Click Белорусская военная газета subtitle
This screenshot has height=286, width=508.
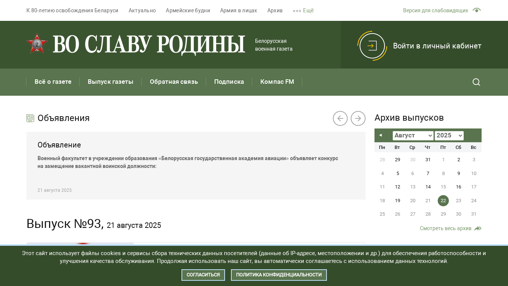click(274, 45)
